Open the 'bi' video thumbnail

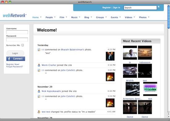pos(130,53)
